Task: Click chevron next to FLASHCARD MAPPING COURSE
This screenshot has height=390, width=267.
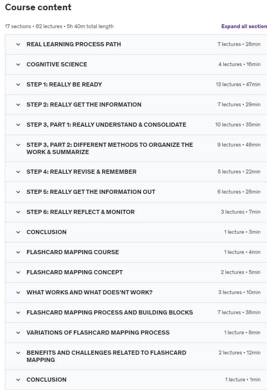Action: point(18,252)
